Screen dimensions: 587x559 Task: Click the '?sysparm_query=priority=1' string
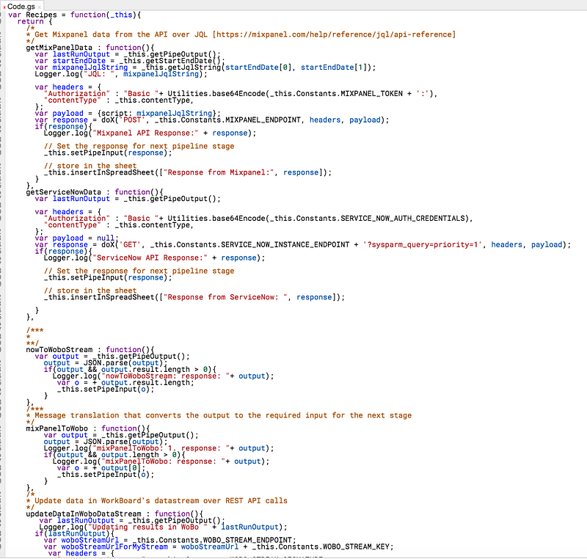(423, 245)
